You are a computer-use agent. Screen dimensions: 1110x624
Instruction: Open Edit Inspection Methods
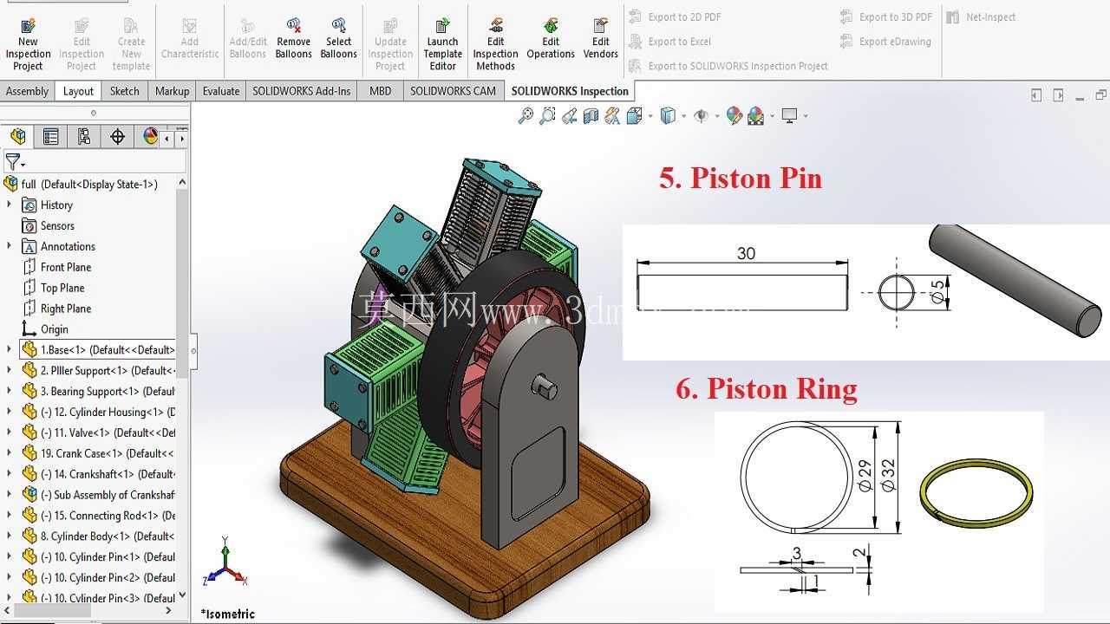pyautogui.click(x=496, y=44)
